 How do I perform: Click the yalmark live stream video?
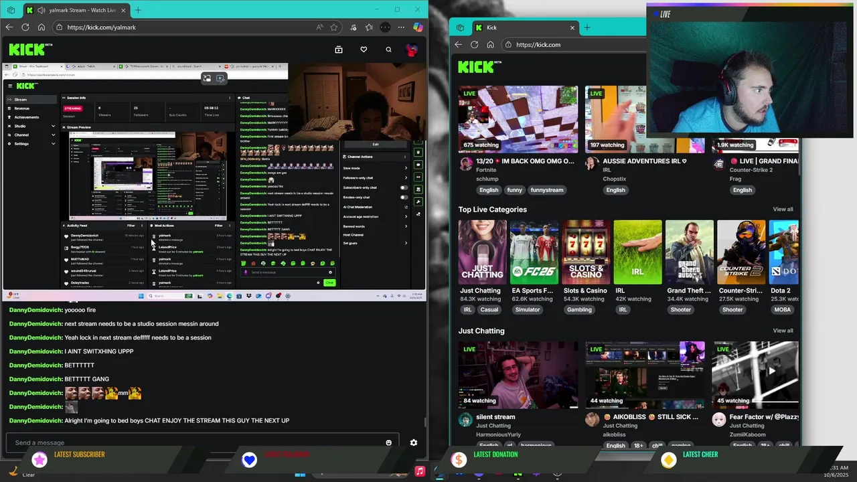tap(213, 181)
